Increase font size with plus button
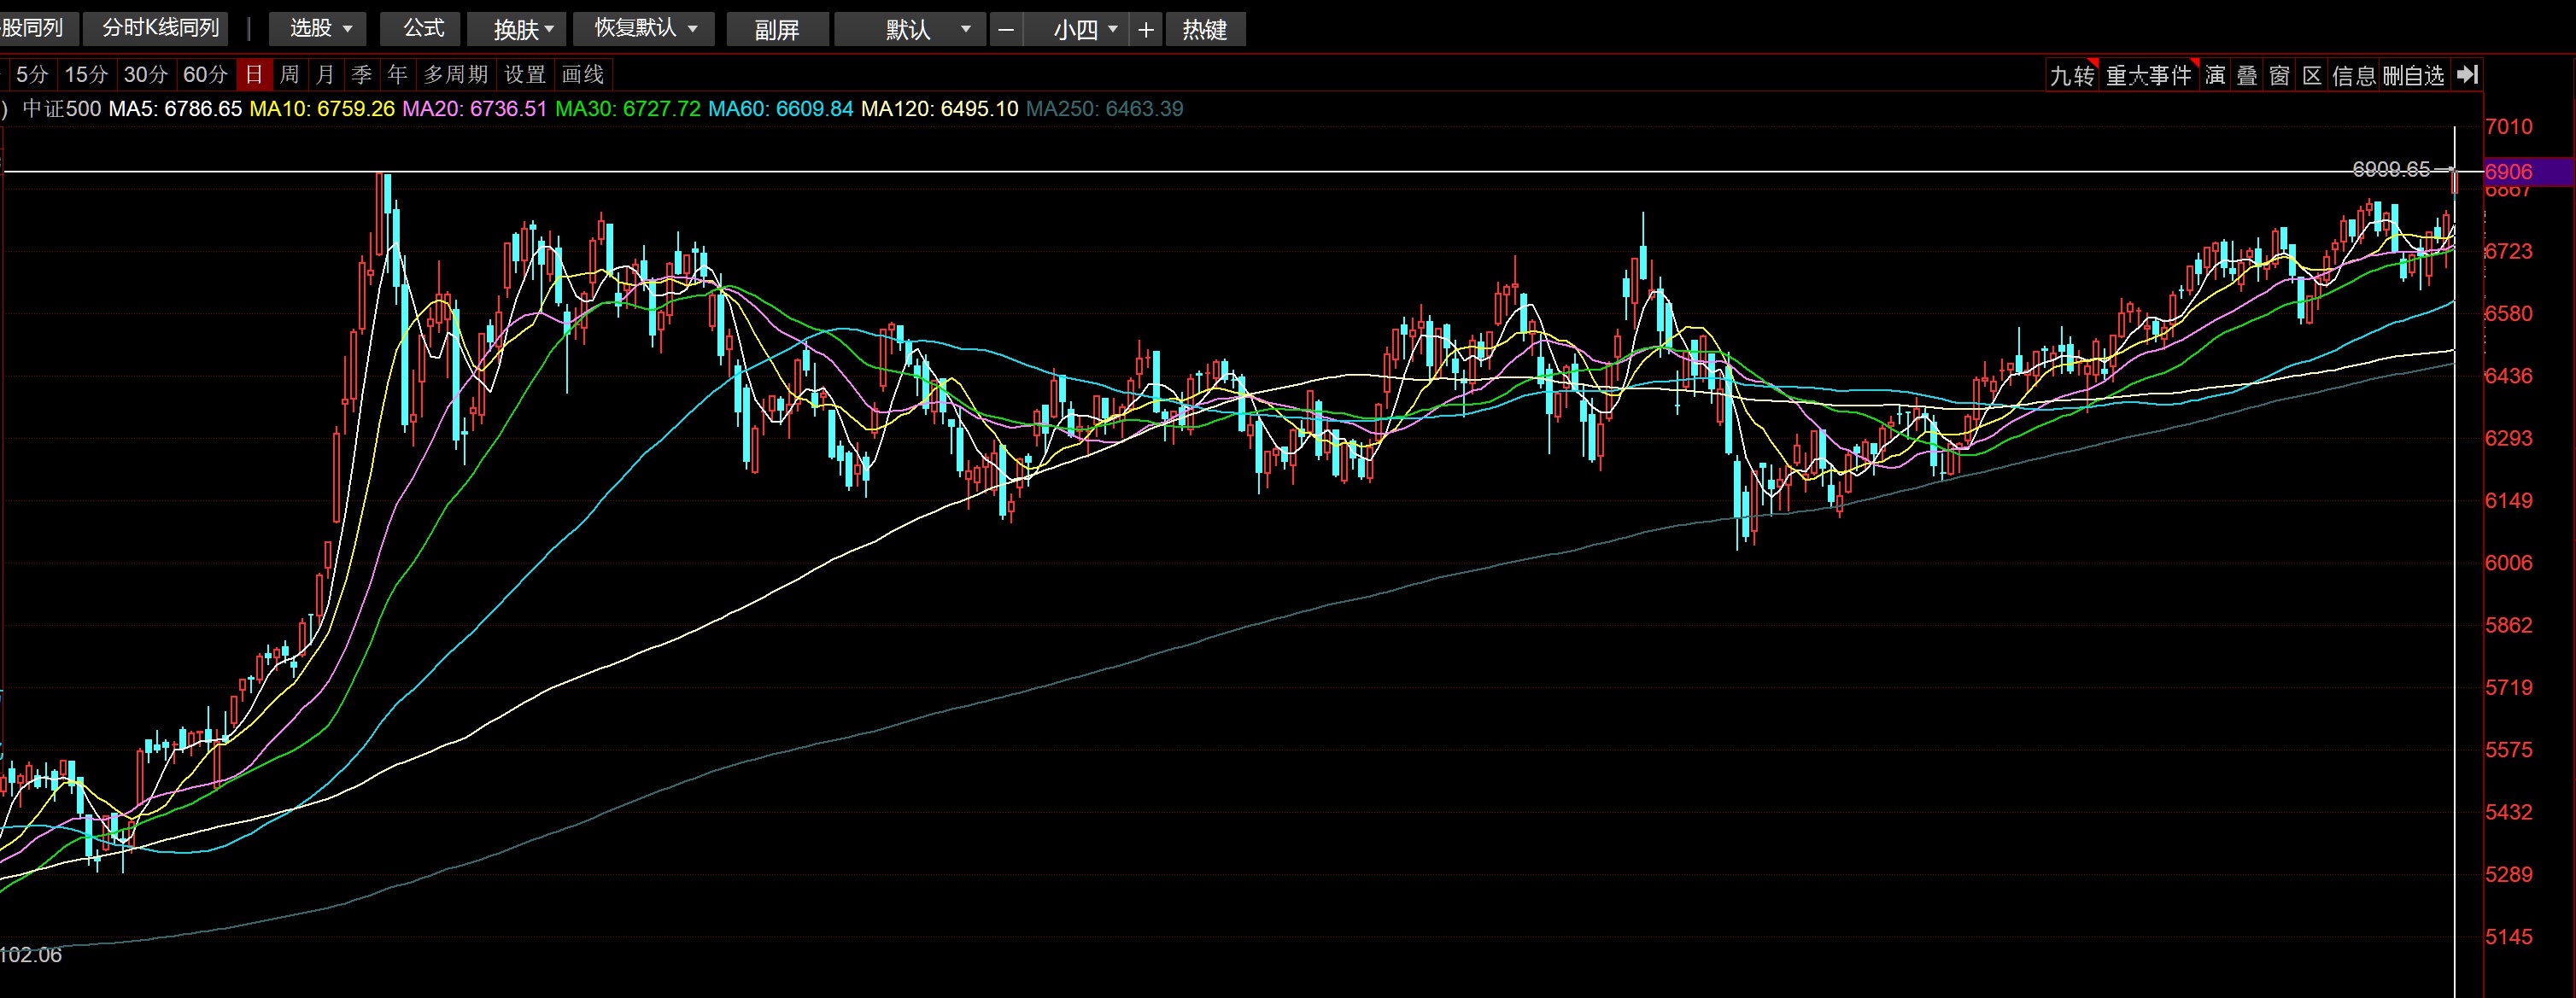The height and width of the screenshot is (998, 2576). (1146, 30)
